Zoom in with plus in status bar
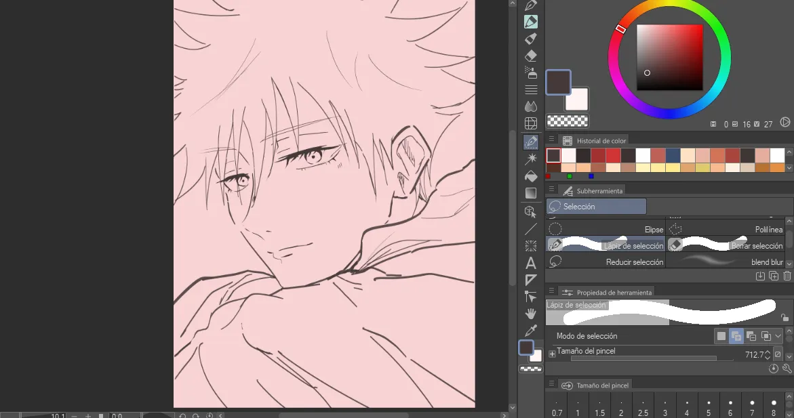 (x=88, y=415)
